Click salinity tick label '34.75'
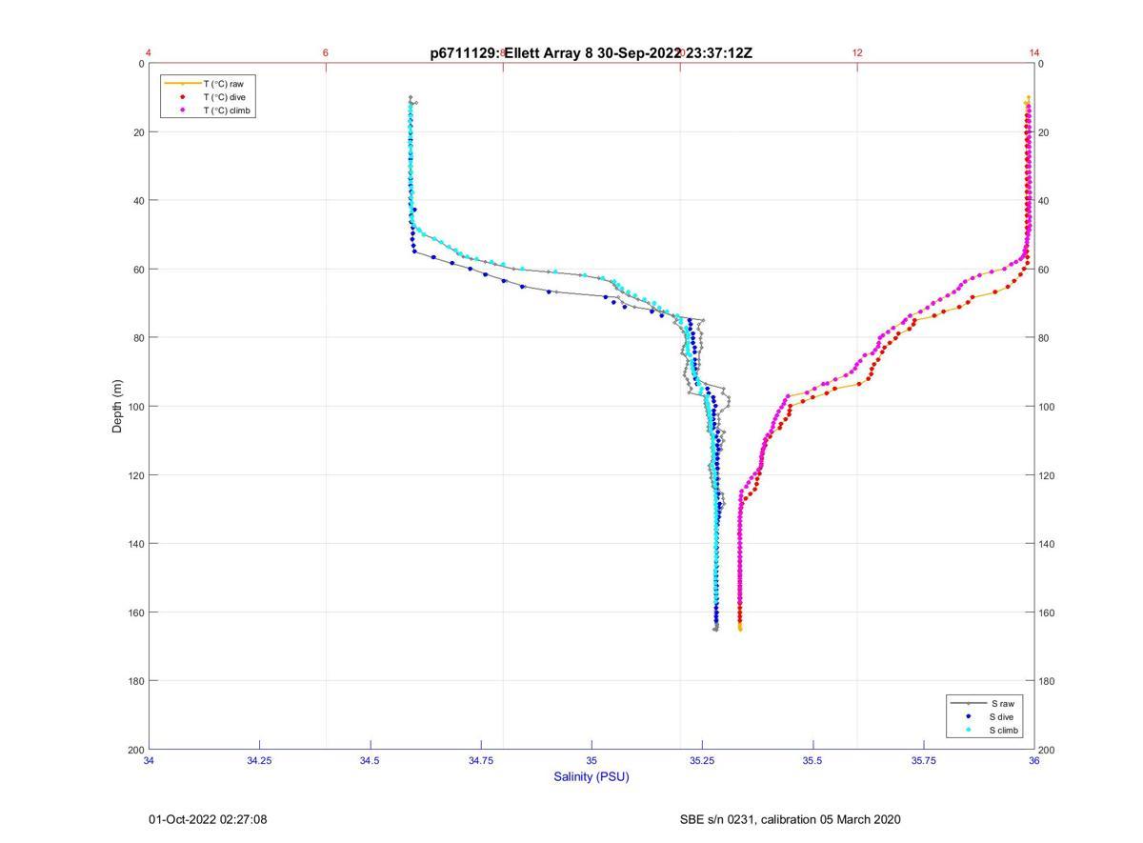 (481, 760)
